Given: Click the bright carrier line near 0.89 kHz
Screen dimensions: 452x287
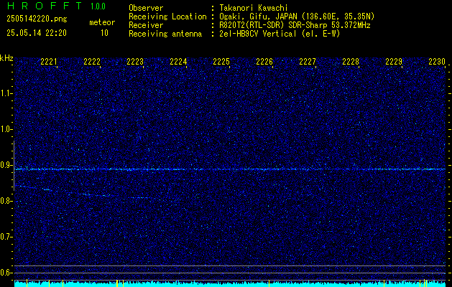Looking at the screenshot, I should [230, 169].
